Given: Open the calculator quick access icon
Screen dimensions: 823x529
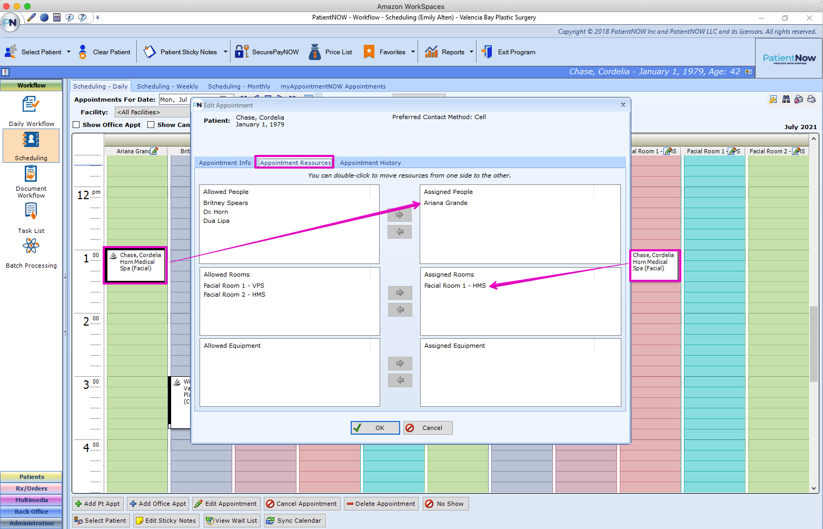Looking at the screenshot, I should (57, 17).
